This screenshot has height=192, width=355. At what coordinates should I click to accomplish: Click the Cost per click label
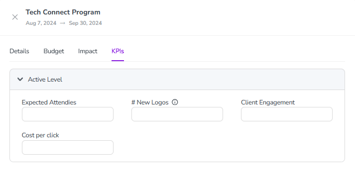tap(40, 135)
